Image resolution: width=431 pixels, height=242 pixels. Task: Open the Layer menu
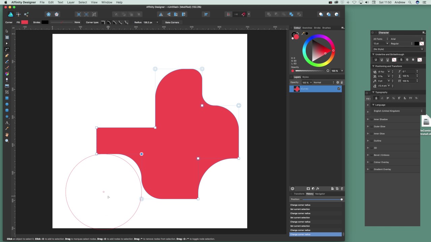71,2
